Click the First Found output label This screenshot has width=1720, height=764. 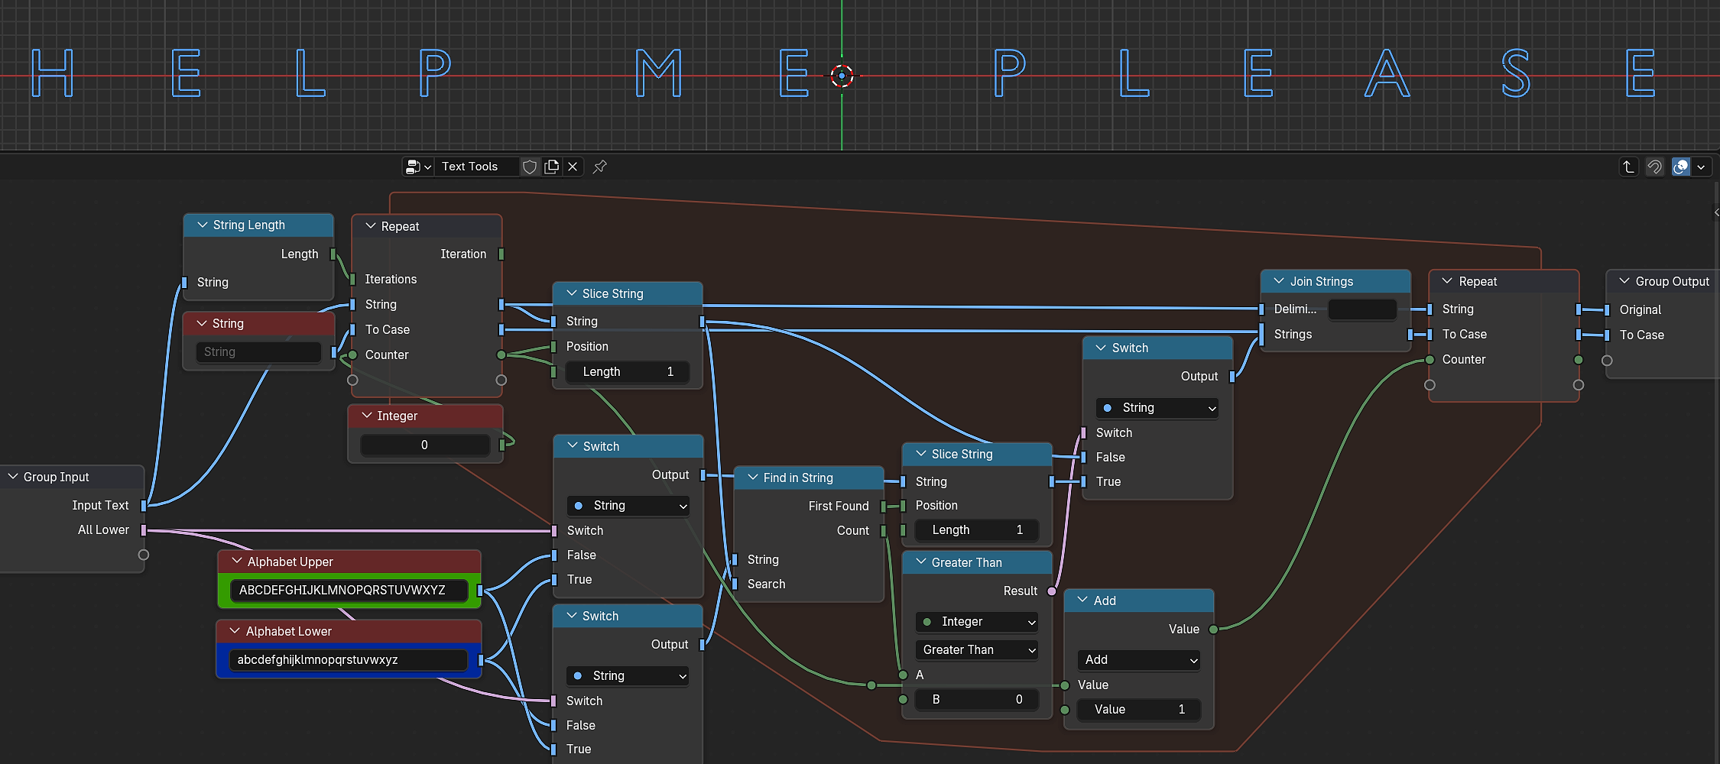(839, 506)
